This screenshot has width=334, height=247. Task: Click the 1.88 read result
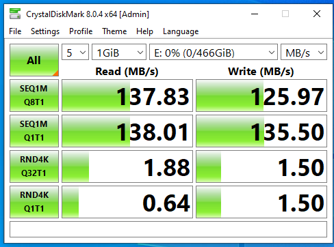[x=127, y=166]
